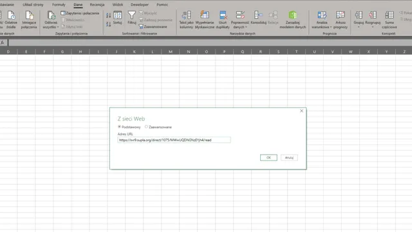The height and width of the screenshot is (232, 412).
Task: Click Edytuj linki edit links
Action: click(72, 26)
